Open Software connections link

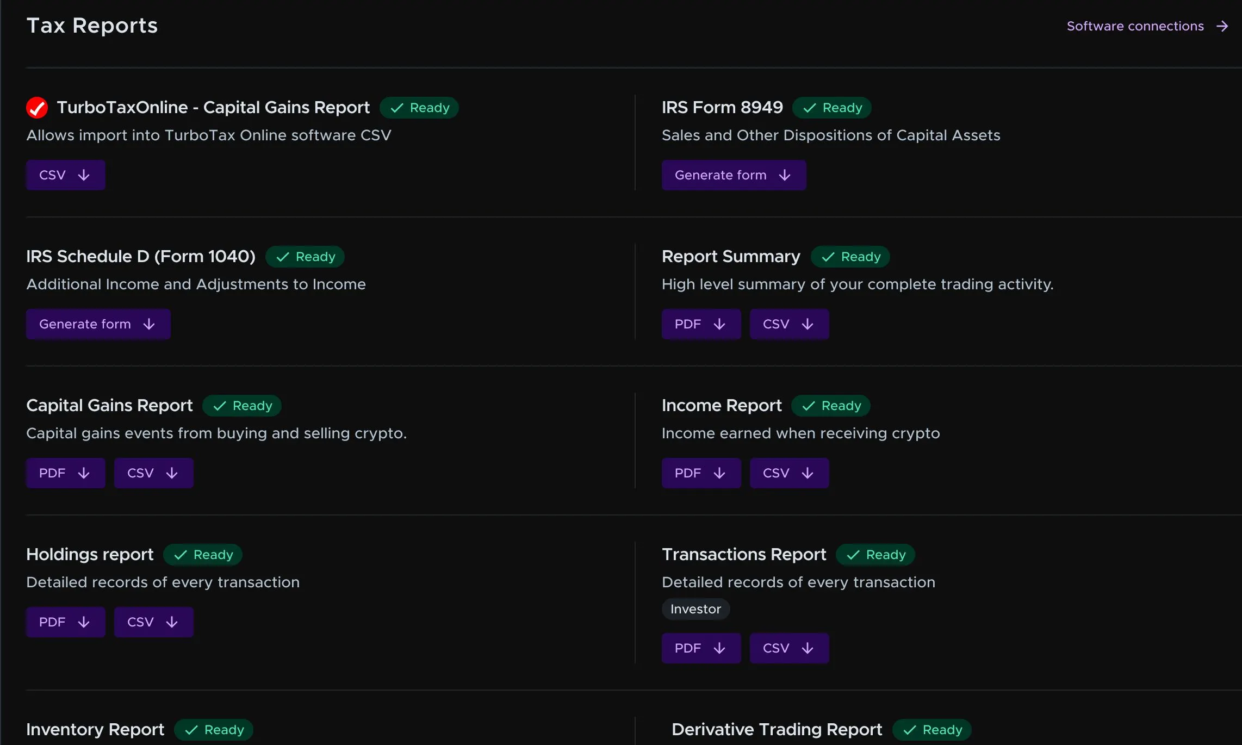(x=1135, y=26)
